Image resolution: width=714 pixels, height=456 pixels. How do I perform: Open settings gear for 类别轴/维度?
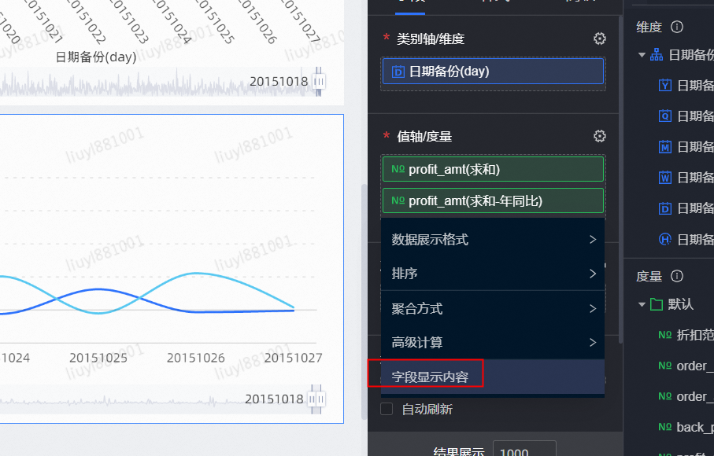[x=600, y=39]
